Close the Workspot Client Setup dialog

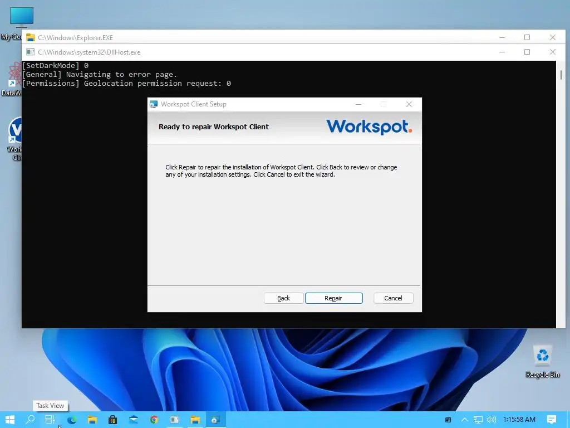(409, 104)
